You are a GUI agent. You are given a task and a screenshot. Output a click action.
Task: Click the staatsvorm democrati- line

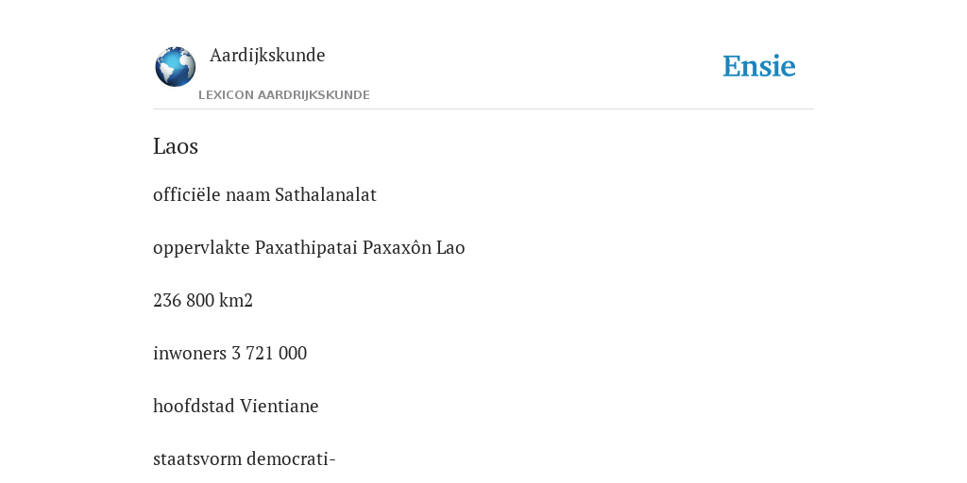(x=245, y=459)
